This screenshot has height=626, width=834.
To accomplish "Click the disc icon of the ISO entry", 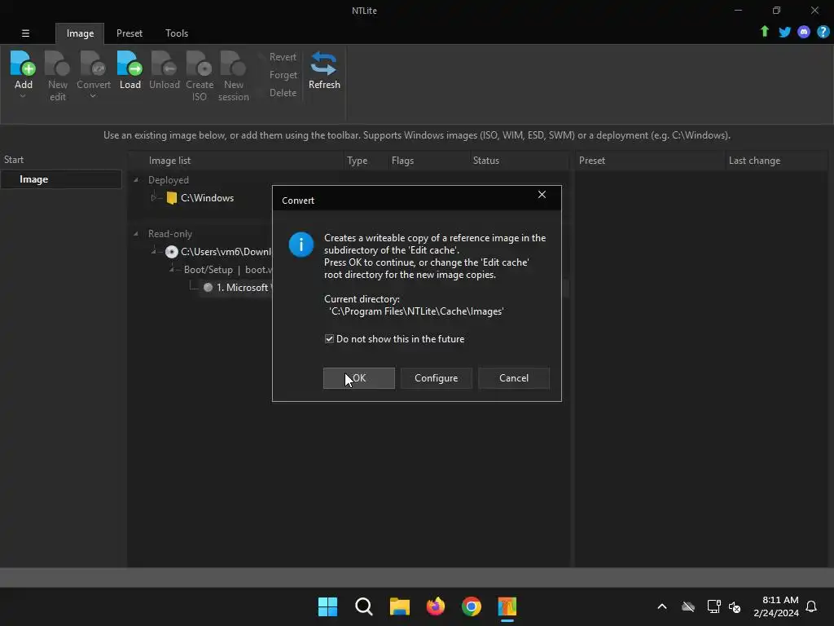I will pos(171,252).
